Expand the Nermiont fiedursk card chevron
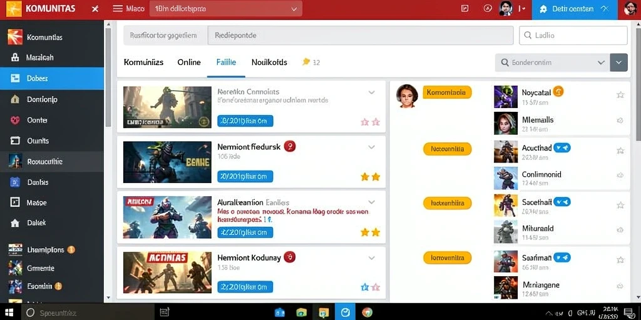Screen dimensions: 641x320 click(x=372, y=147)
